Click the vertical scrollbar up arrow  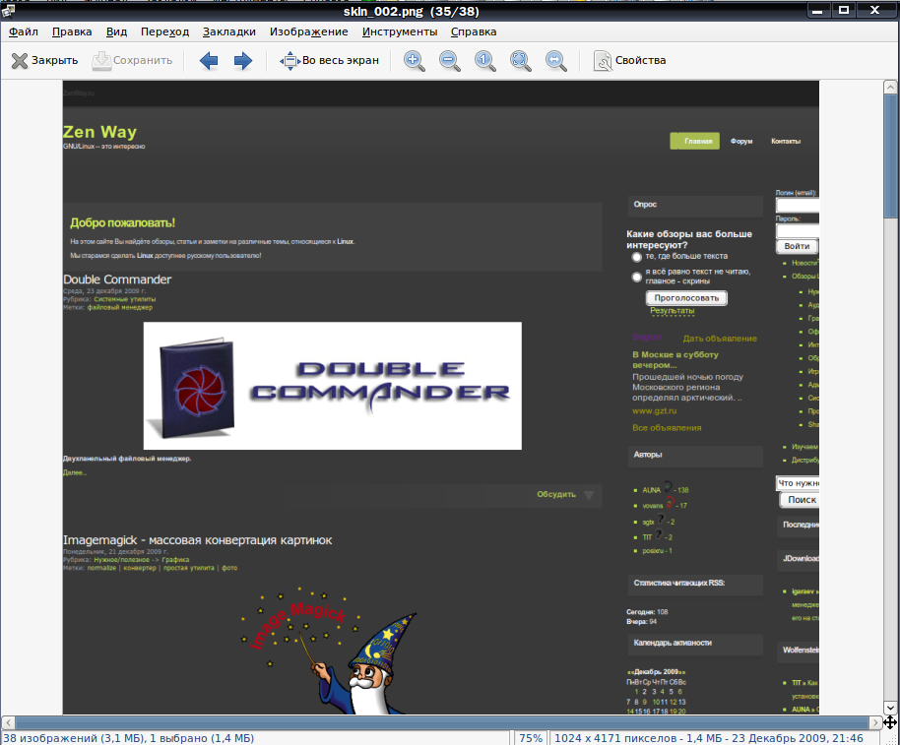(x=890, y=88)
